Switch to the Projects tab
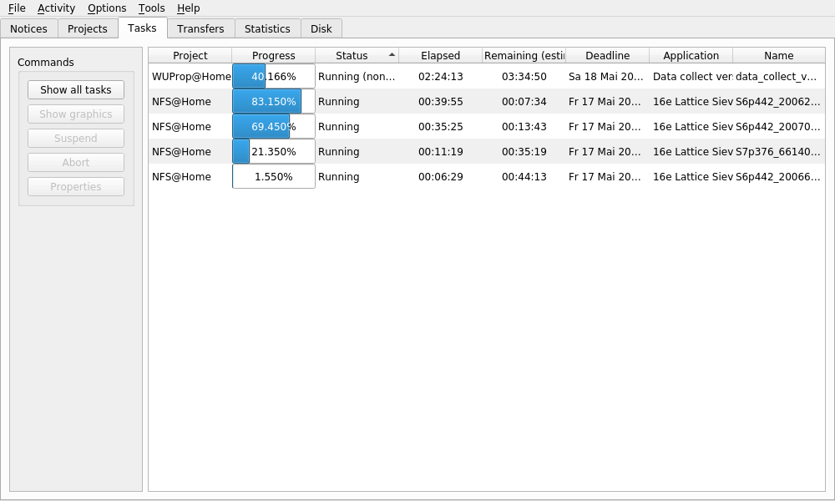Screen dimensions: 835x501 pyautogui.click(x=88, y=28)
